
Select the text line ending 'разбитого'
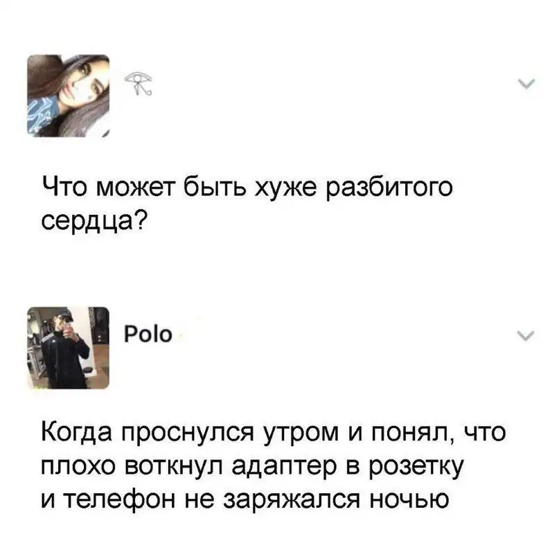point(247,187)
